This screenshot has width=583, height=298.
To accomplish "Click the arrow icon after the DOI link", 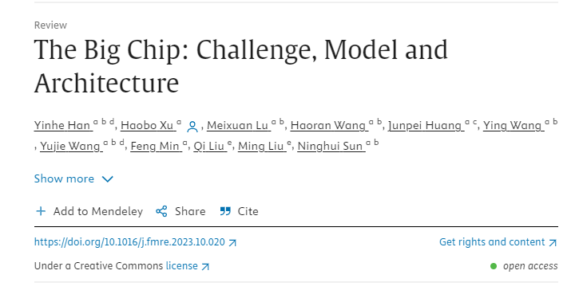I will pos(232,243).
